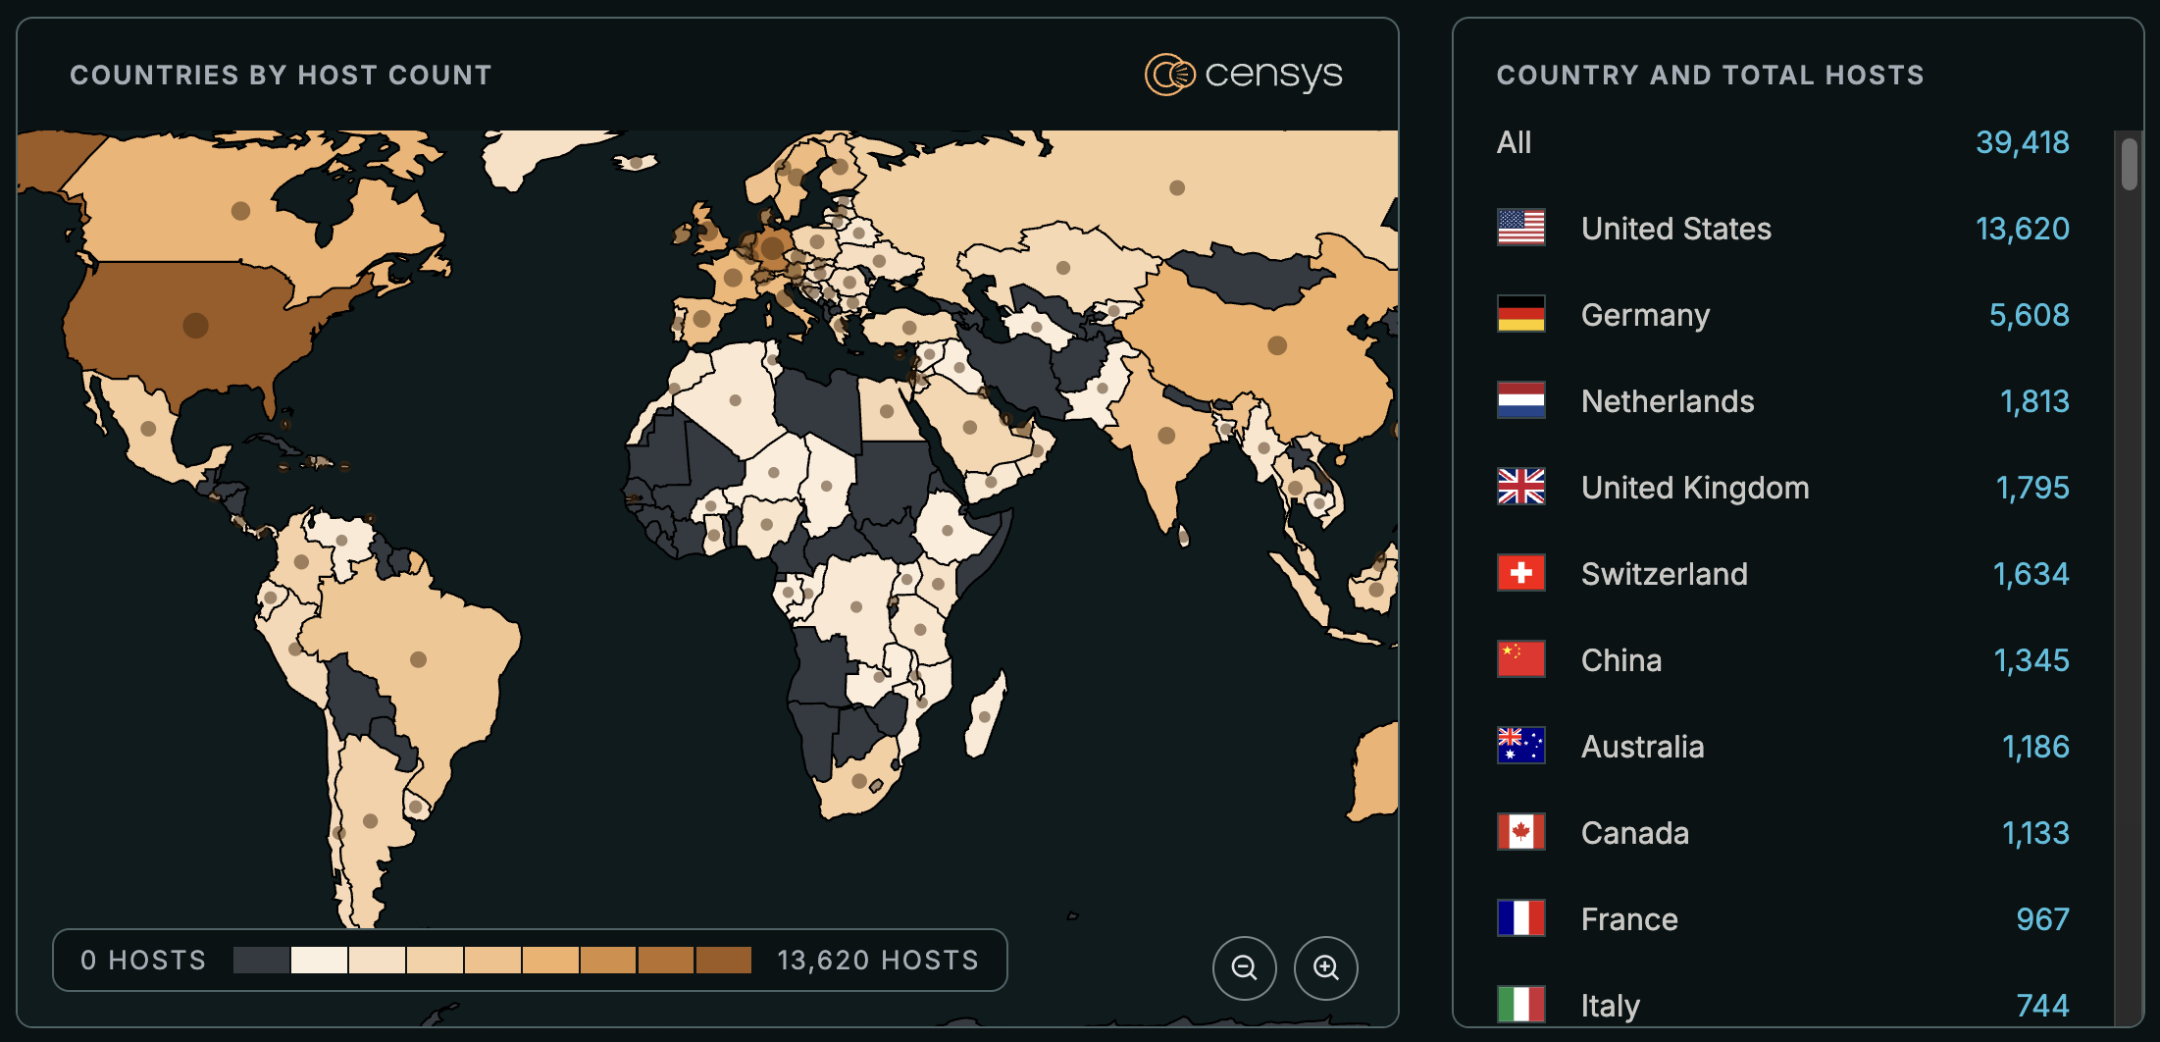Image resolution: width=2160 pixels, height=1042 pixels.
Task: Click the United States flag icon
Action: tap(1520, 228)
